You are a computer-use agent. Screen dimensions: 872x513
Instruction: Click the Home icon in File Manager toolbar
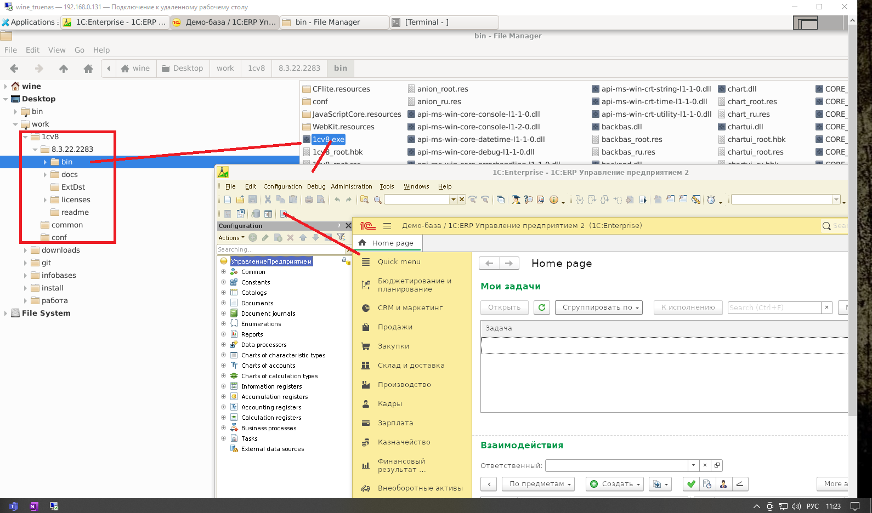pos(88,69)
